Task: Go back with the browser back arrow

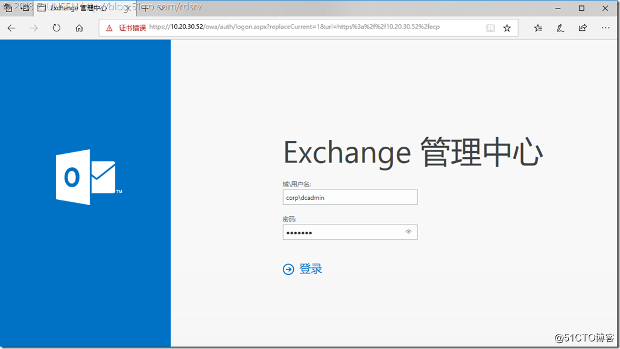Action: tap(11, 28)
